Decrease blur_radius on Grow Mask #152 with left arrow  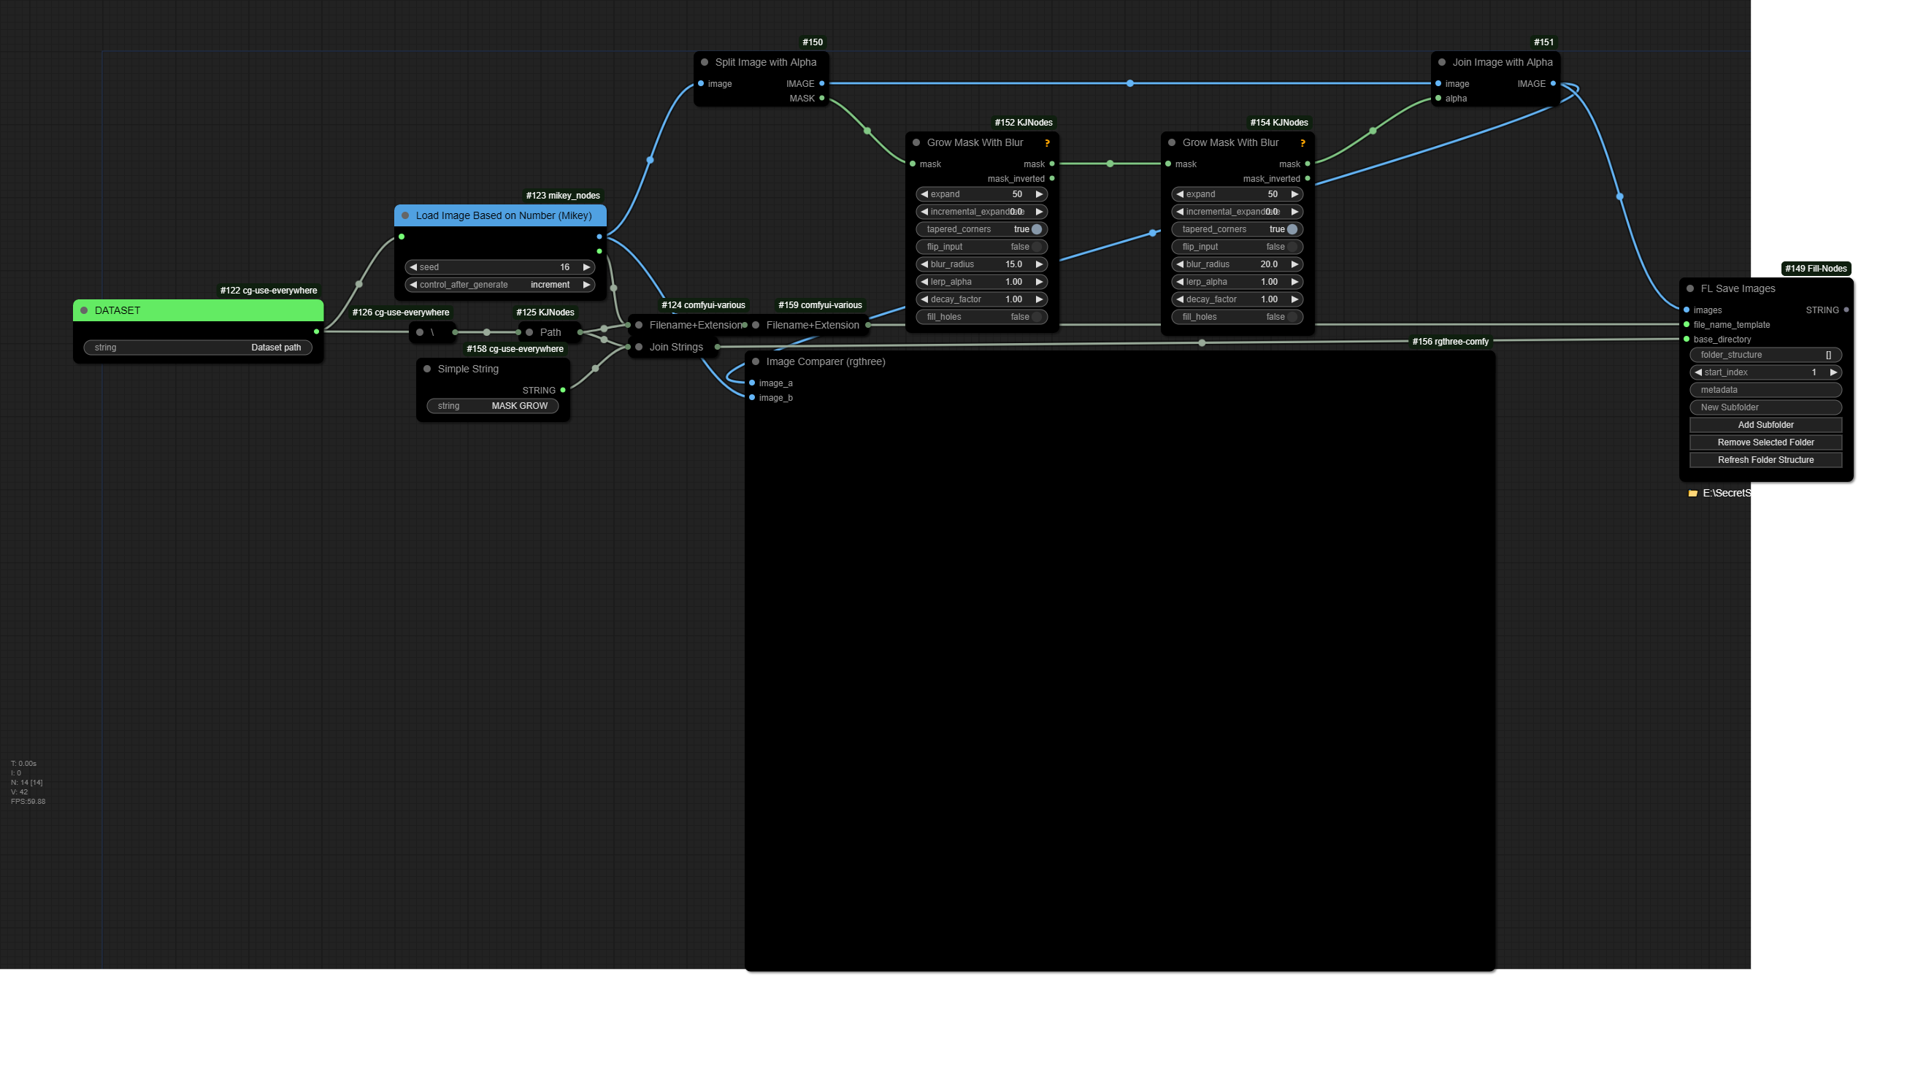click(924, 264)
